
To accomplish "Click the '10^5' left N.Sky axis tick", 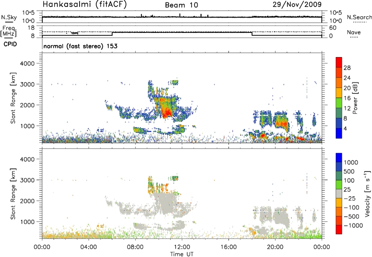I will tap(28, 13).
